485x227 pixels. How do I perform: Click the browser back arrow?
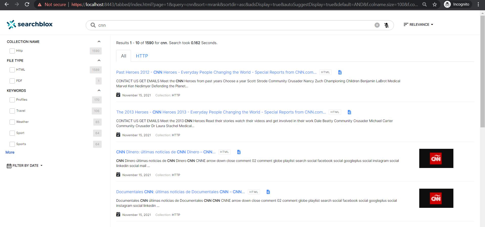(7, 4)
